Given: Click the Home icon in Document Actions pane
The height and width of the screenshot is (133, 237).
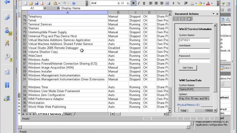Looking at the screenshot, I should pos(189,19).
